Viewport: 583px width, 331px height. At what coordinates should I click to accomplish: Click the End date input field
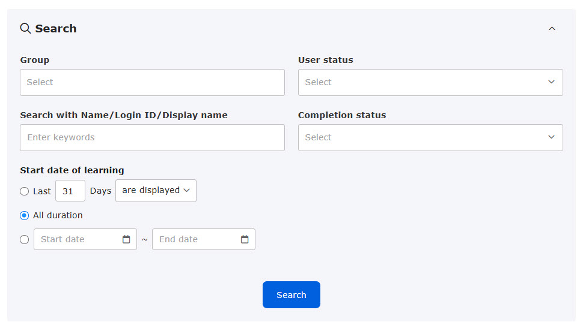pyautogui.click(x=203, y=239)
